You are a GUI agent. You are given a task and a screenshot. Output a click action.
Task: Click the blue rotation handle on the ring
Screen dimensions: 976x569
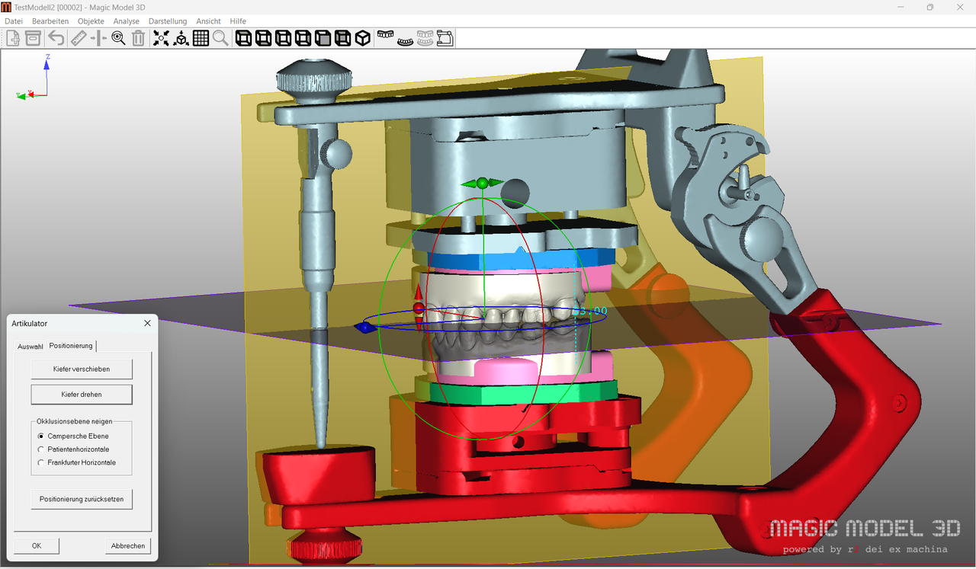click(365, 327)
